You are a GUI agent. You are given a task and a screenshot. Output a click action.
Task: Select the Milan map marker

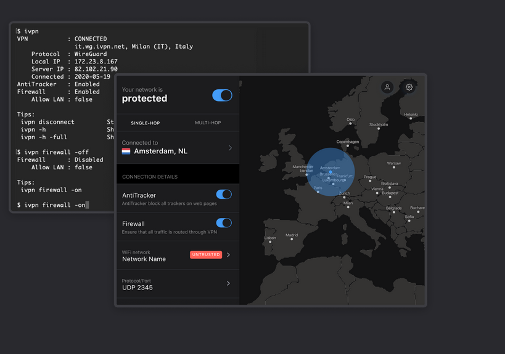pos(348,207)
